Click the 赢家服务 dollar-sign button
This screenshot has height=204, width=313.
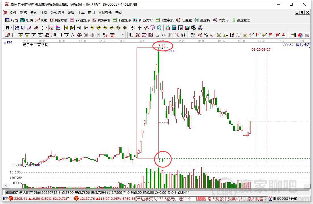click(x=241, y=20)
